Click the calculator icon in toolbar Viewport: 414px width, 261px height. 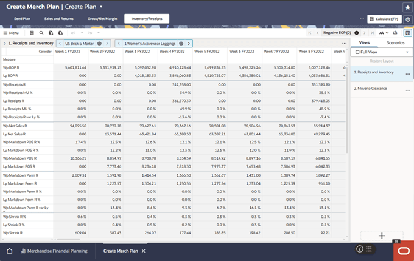coord(32,33)
